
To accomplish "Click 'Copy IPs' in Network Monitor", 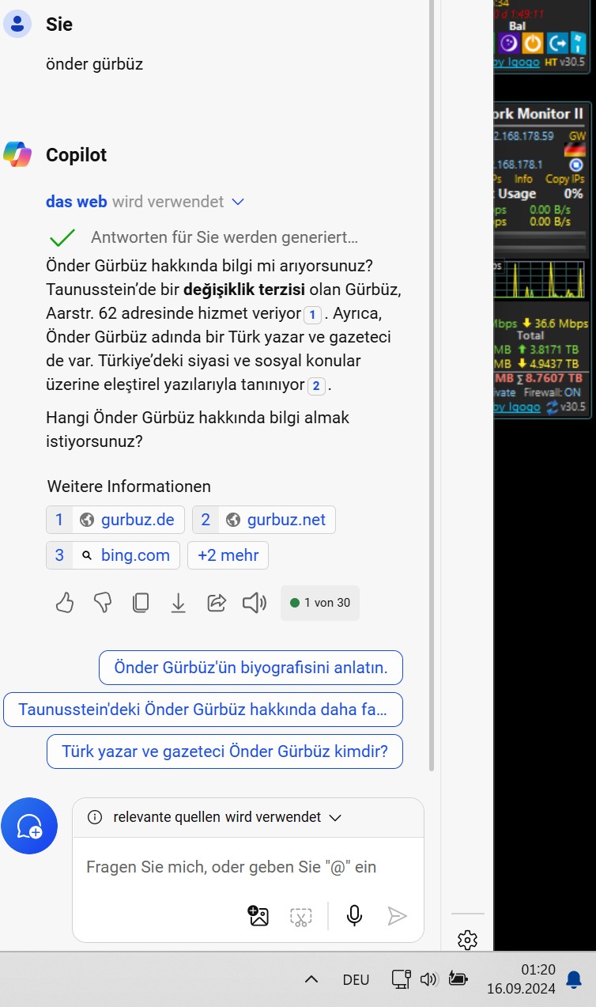I will pos(566,179).
